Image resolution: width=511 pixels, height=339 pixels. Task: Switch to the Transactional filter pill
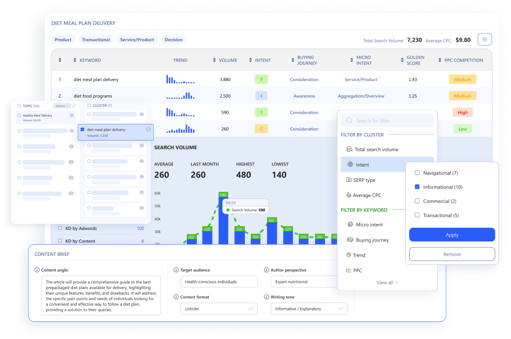pyautogui.click(x=95, y=39)
